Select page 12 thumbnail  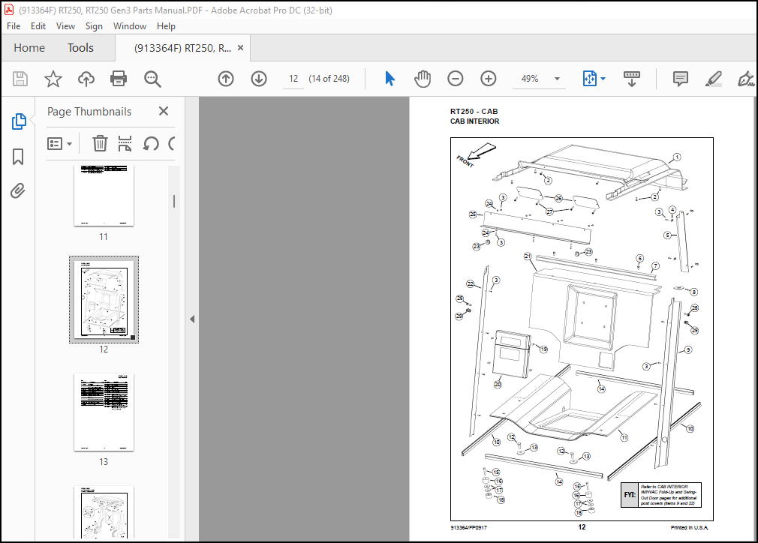click(x=104, y=299)
